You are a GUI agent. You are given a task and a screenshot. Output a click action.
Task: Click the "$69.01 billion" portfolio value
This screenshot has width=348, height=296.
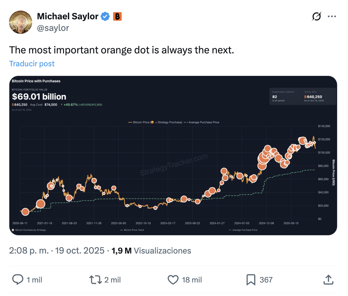point(39,97)
